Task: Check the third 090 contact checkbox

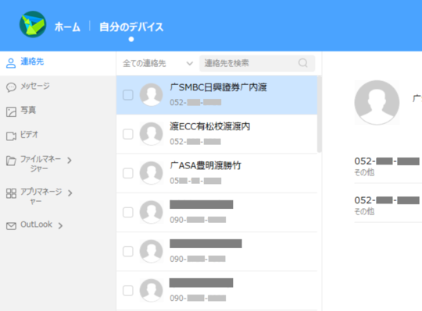Action: point(128,291)
